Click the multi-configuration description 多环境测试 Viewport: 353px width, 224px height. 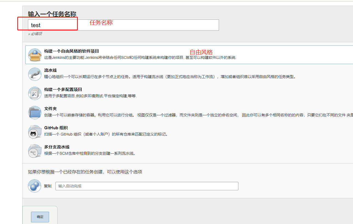click(90, 96)
